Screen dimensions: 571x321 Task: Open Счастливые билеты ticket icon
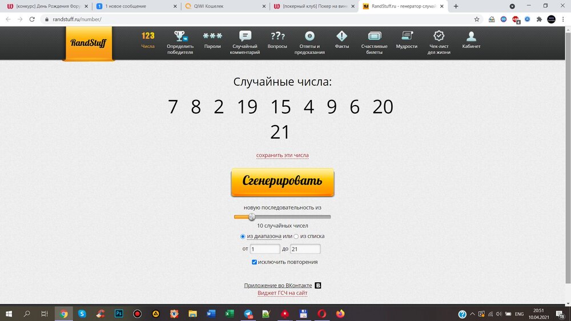tap(375, 37)
